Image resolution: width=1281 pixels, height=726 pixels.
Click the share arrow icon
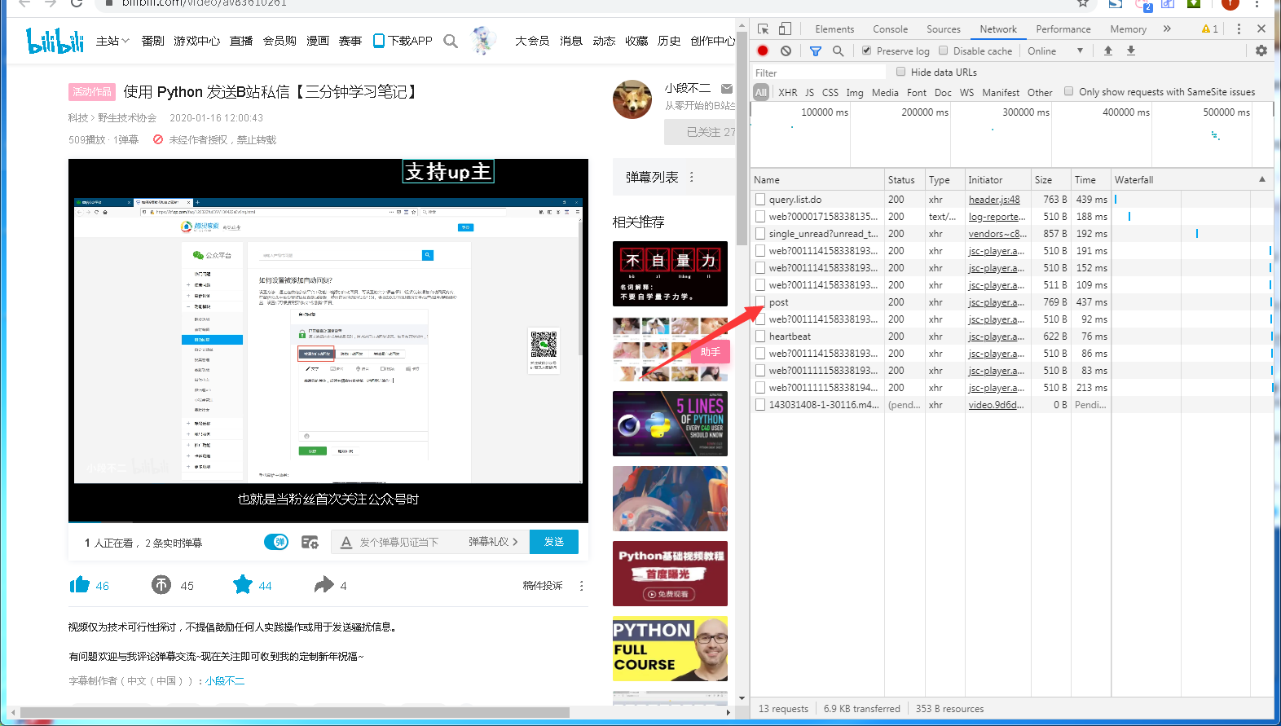[324, 584]
